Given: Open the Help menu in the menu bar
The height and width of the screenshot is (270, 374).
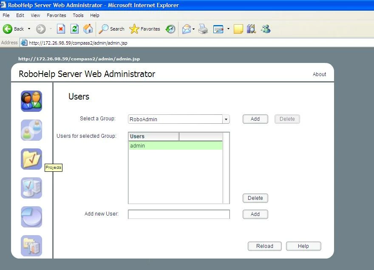Looking at the screenshot, I should [94, 15].
